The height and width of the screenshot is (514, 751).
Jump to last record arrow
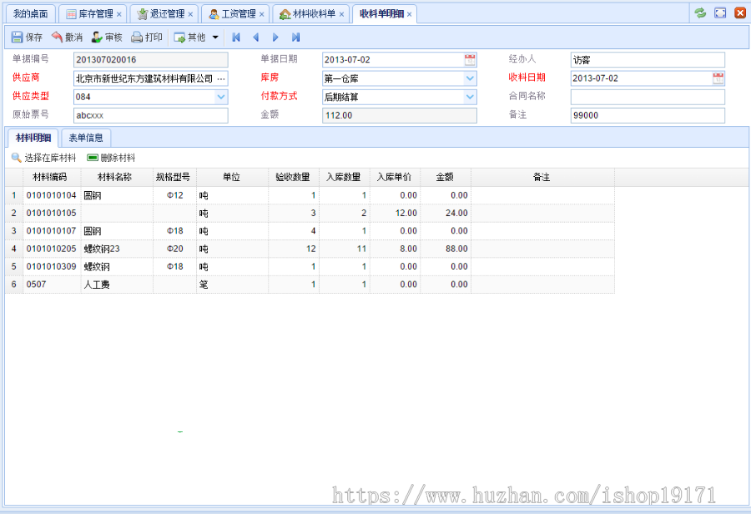(x=295, y=38)
